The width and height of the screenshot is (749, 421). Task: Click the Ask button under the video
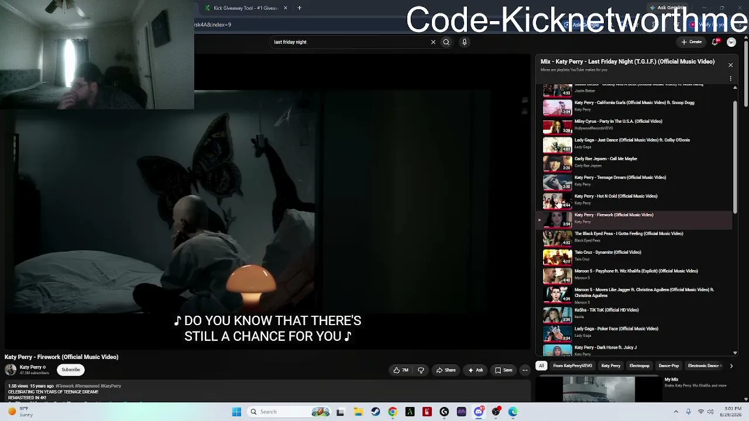[476, 370]
